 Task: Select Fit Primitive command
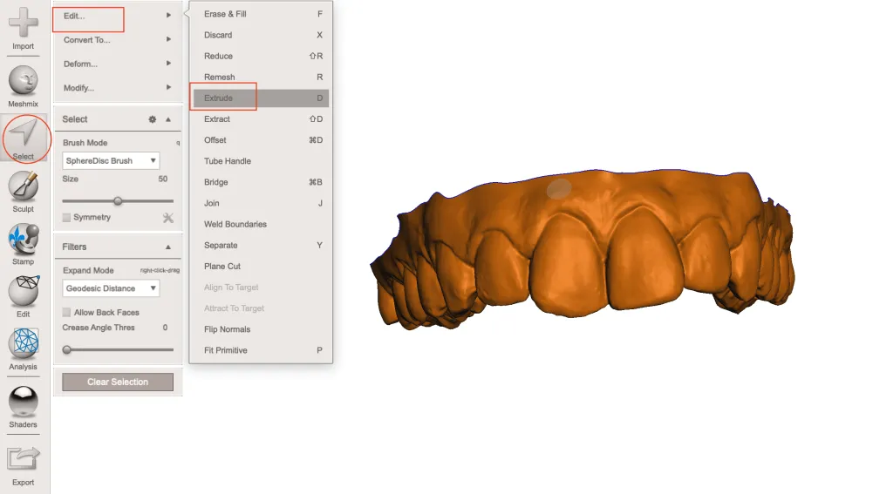261,350
